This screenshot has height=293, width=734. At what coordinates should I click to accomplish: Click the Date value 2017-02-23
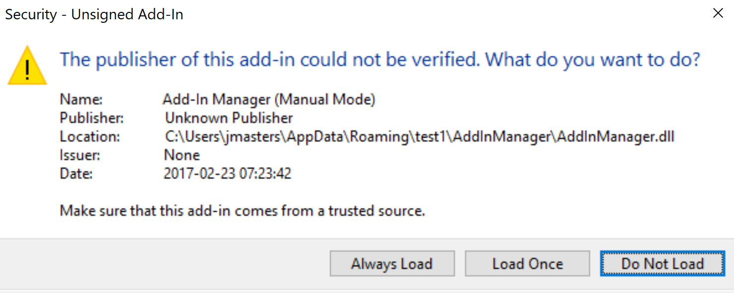coord(228,174)
